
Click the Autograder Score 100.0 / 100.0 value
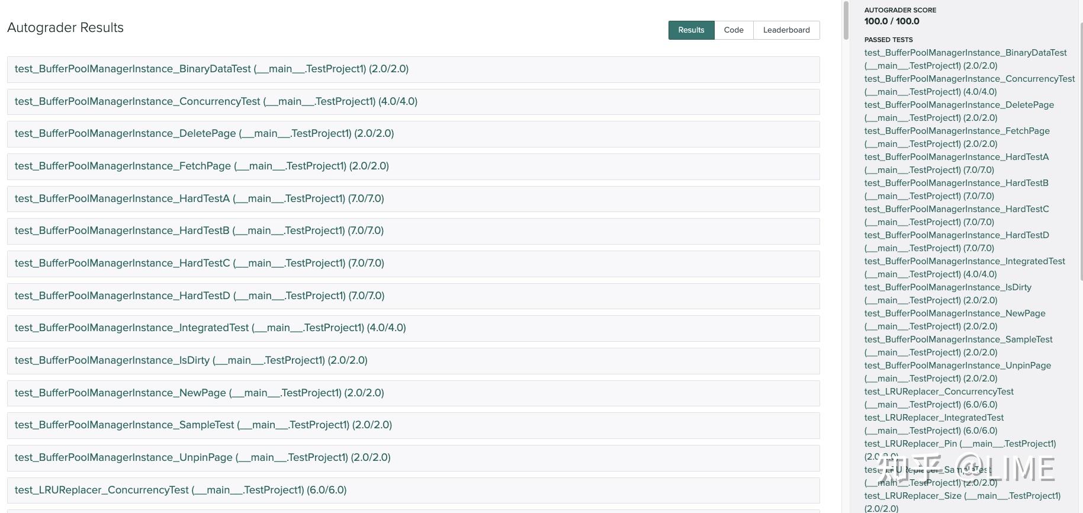pos(892,21)
